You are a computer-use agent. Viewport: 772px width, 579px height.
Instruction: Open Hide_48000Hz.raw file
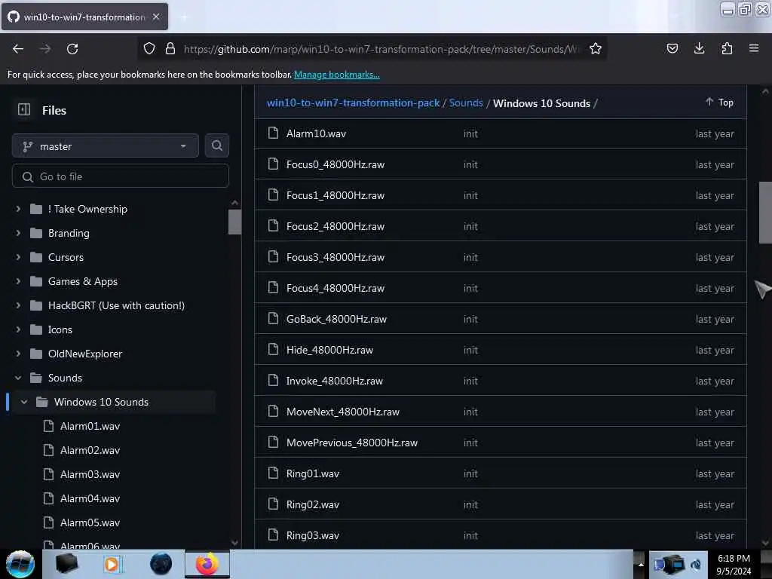329,350
